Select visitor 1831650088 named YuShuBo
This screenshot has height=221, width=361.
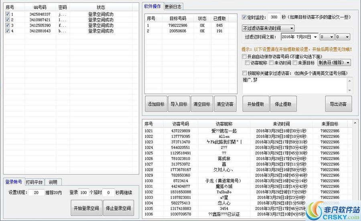point(247,192)
